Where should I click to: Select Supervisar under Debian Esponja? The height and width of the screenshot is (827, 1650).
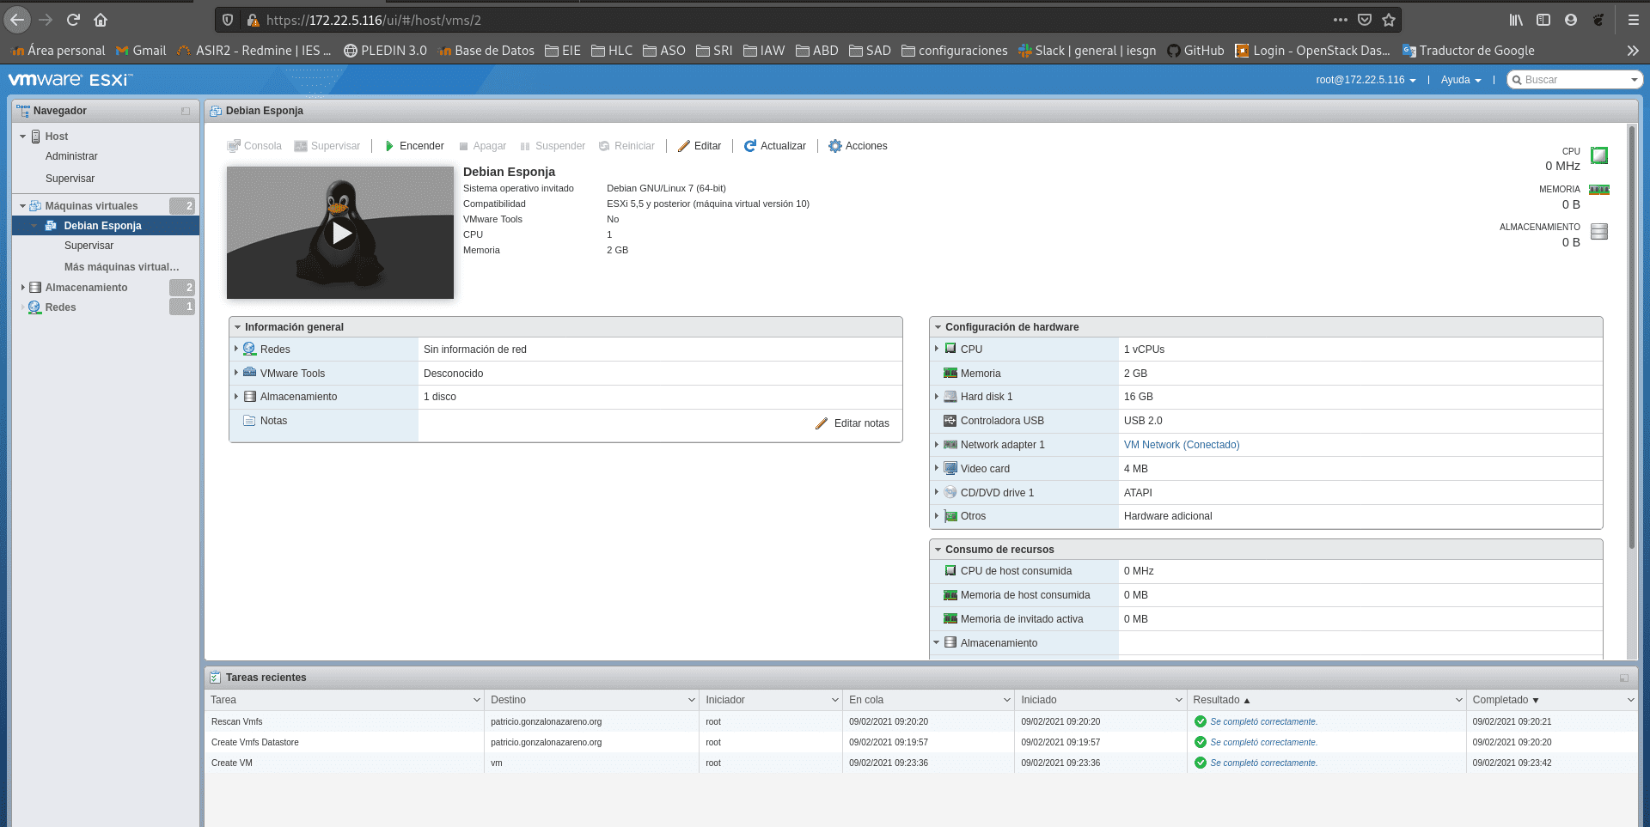(89, 246)
